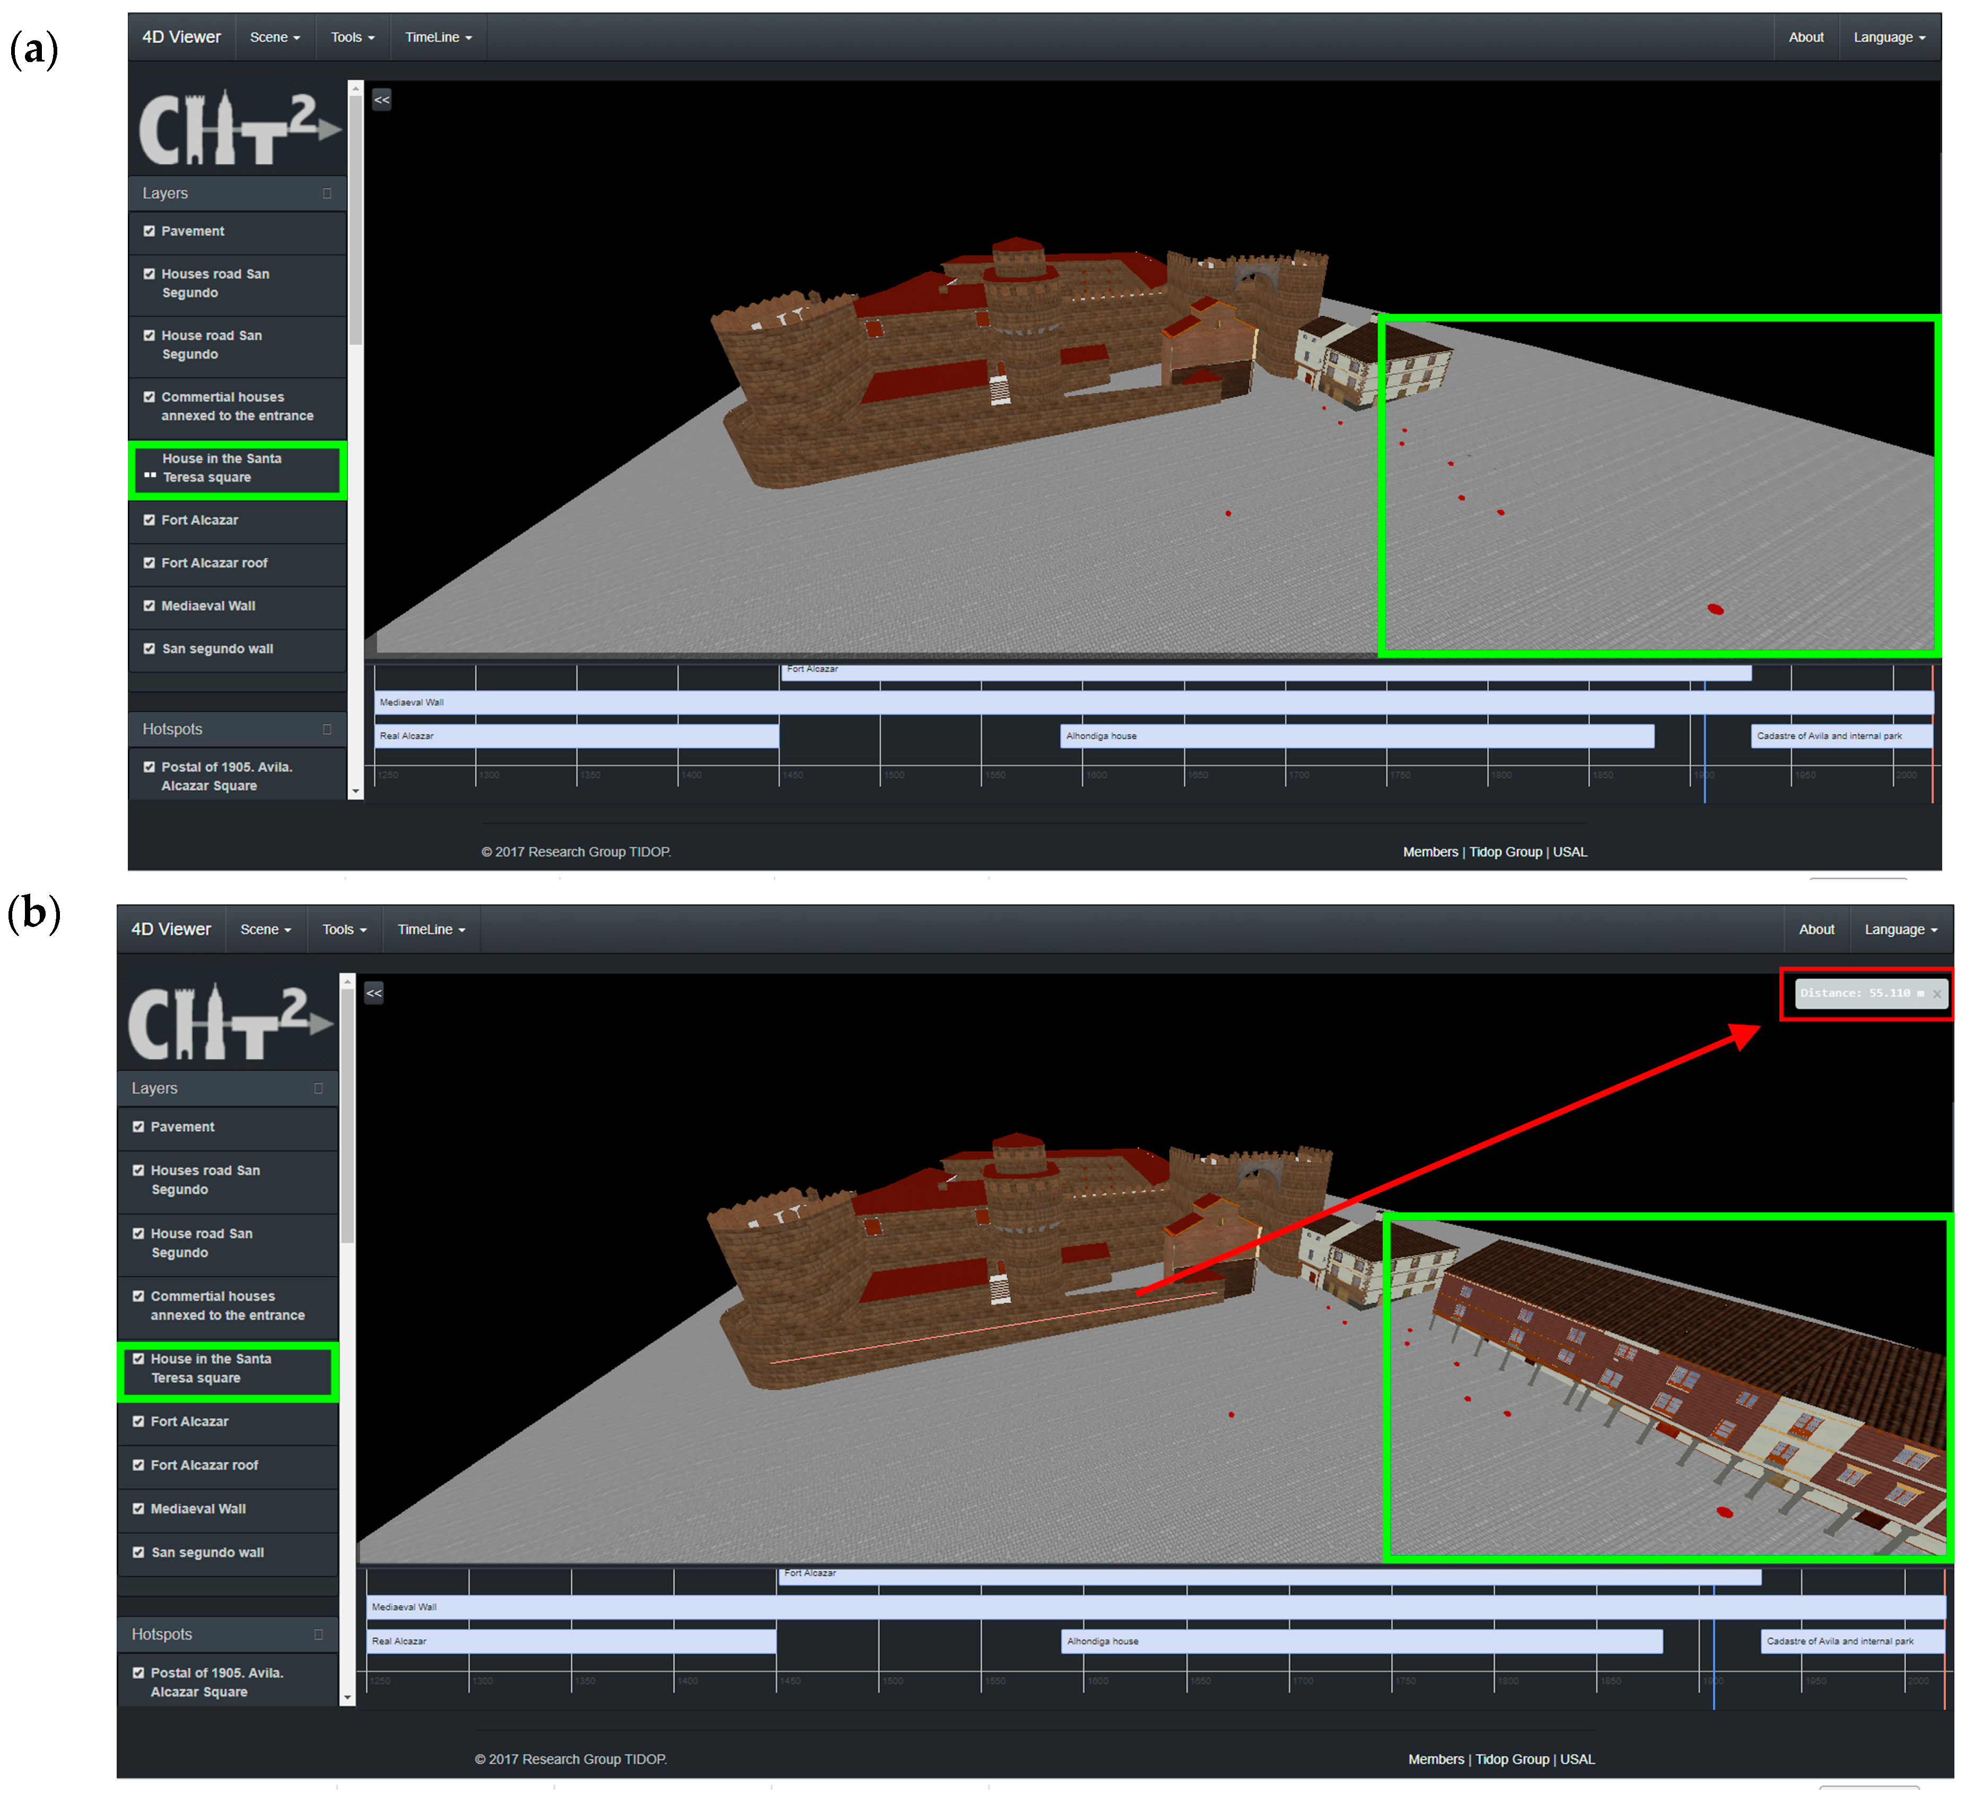The height and width of the screenshot is (1802, 1965).
Task: Open the About menu item in lower navbar
Action: coord(1816,929)
